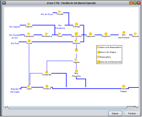Select the Fontes BC plant circle

pyautogui.click(x=47, y=72)
